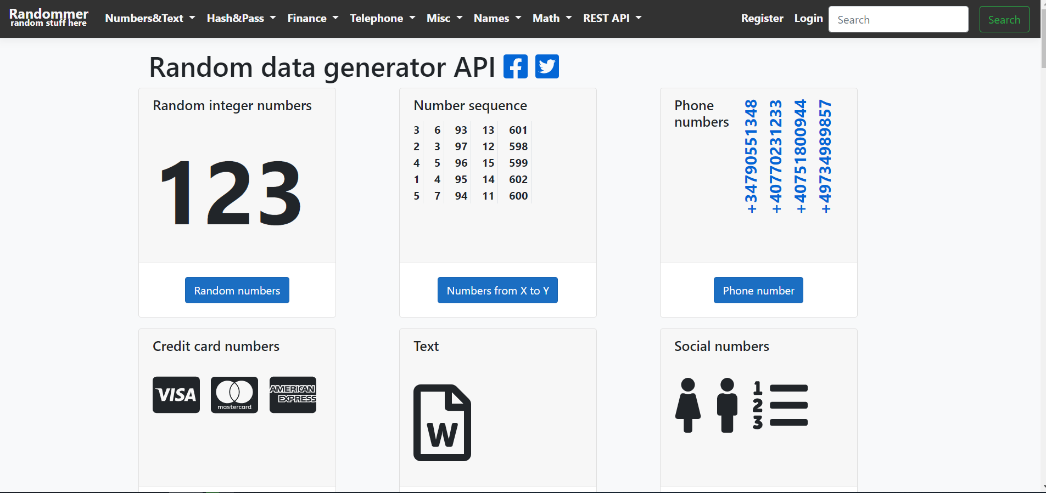Click the Random integer numbers heading
Viewport: 1046px width, 493px height.
232,106
